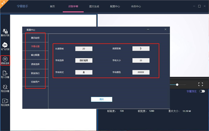Go to the 首页 tab

coord(52,6)
